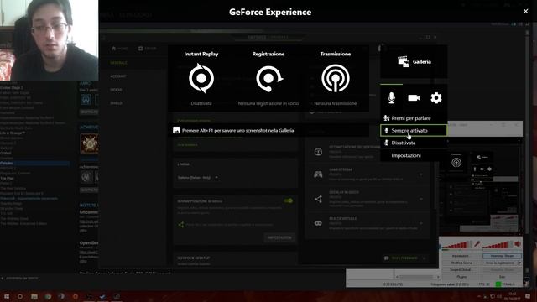Click the OBS horizontal scrollbar
The image size is (537, 302).
[418, 277]
